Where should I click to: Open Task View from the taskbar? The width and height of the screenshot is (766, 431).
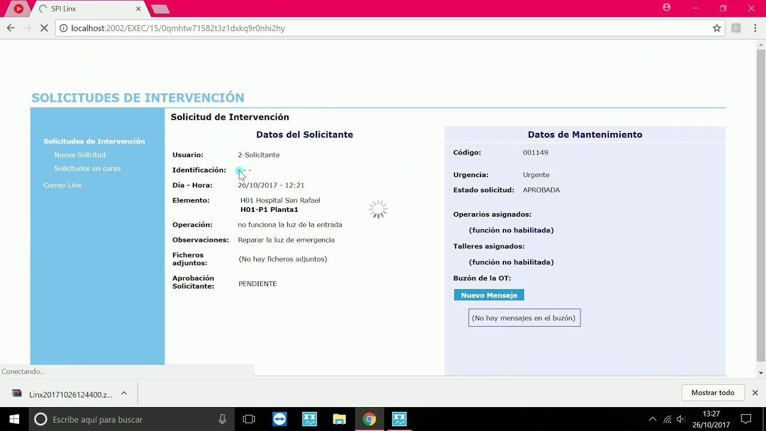coord(249,419)
